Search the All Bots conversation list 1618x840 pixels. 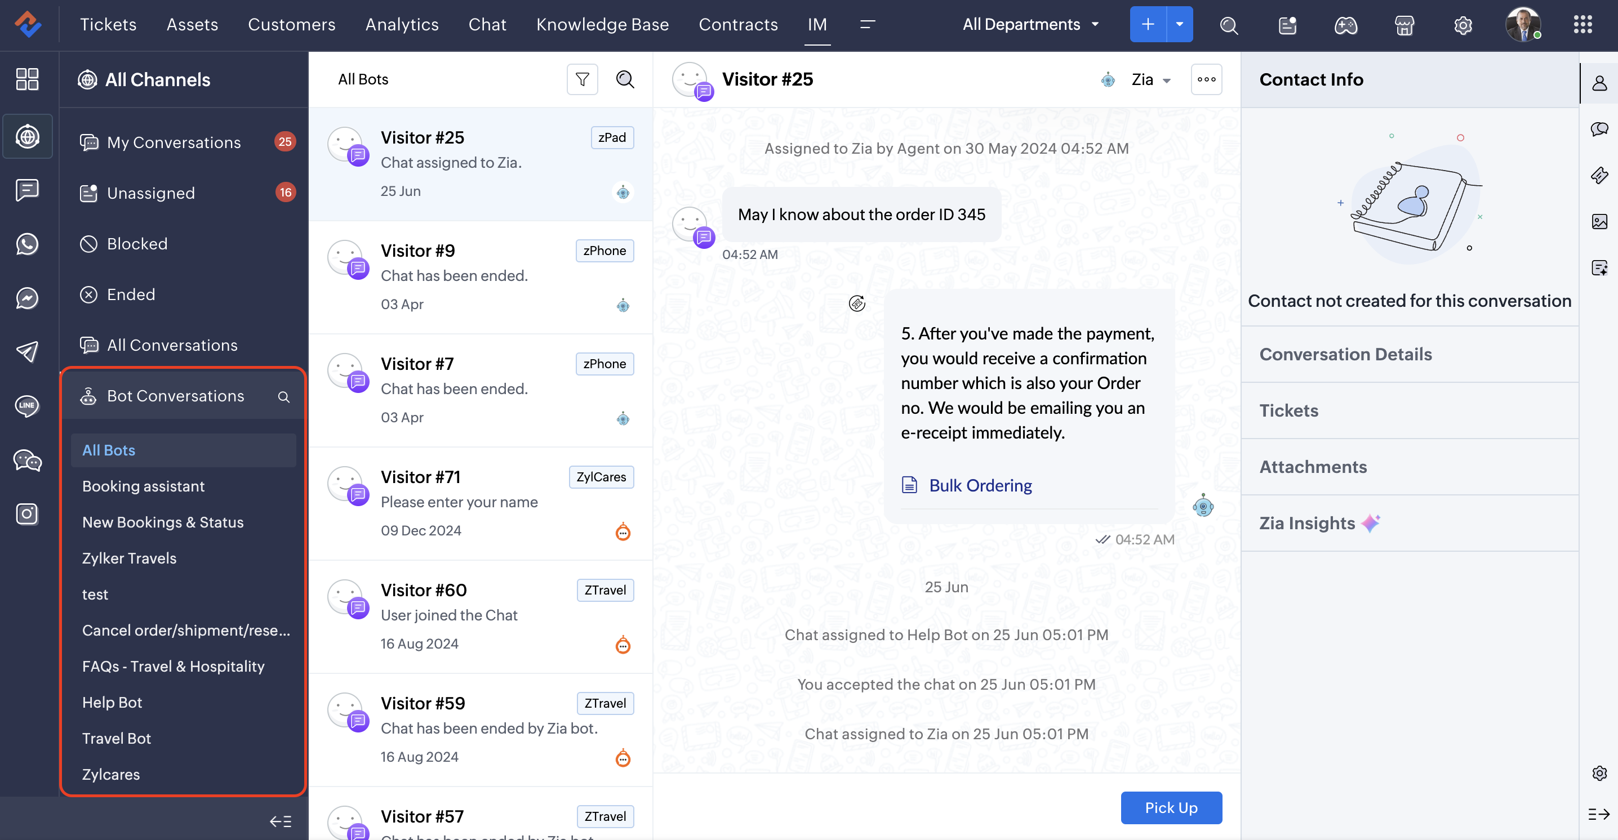(625, 79)
